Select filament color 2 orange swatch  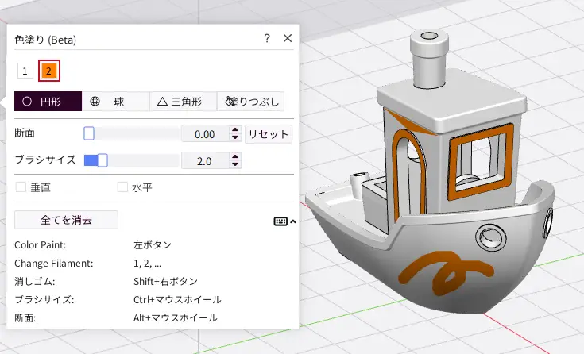[48, 71]
